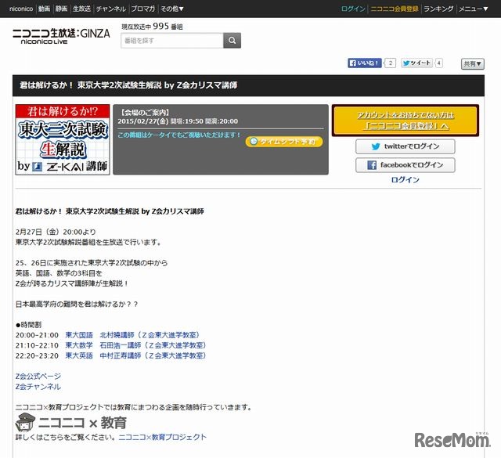Click the black program title header
501x458 pixels.
tap(248, 85)
